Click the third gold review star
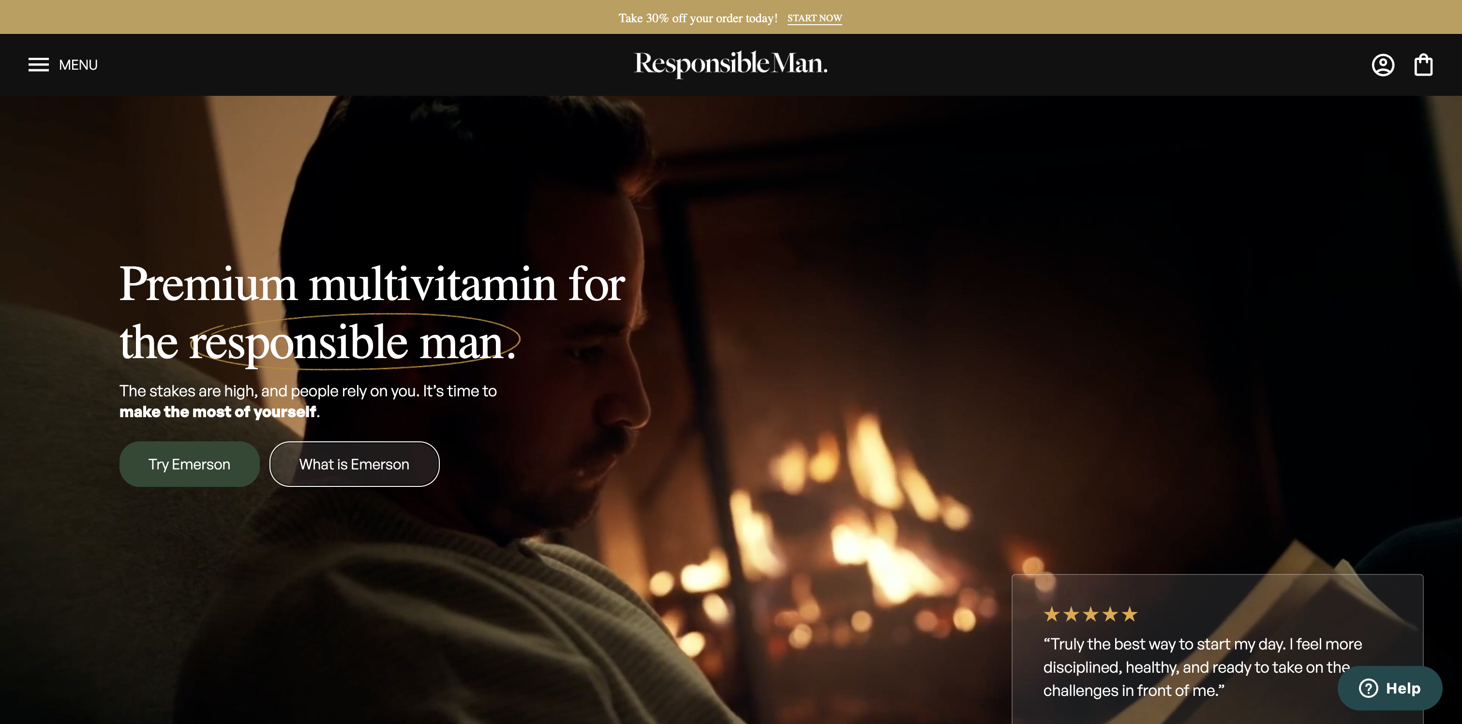1462x724 pixels. (1090, 614)
